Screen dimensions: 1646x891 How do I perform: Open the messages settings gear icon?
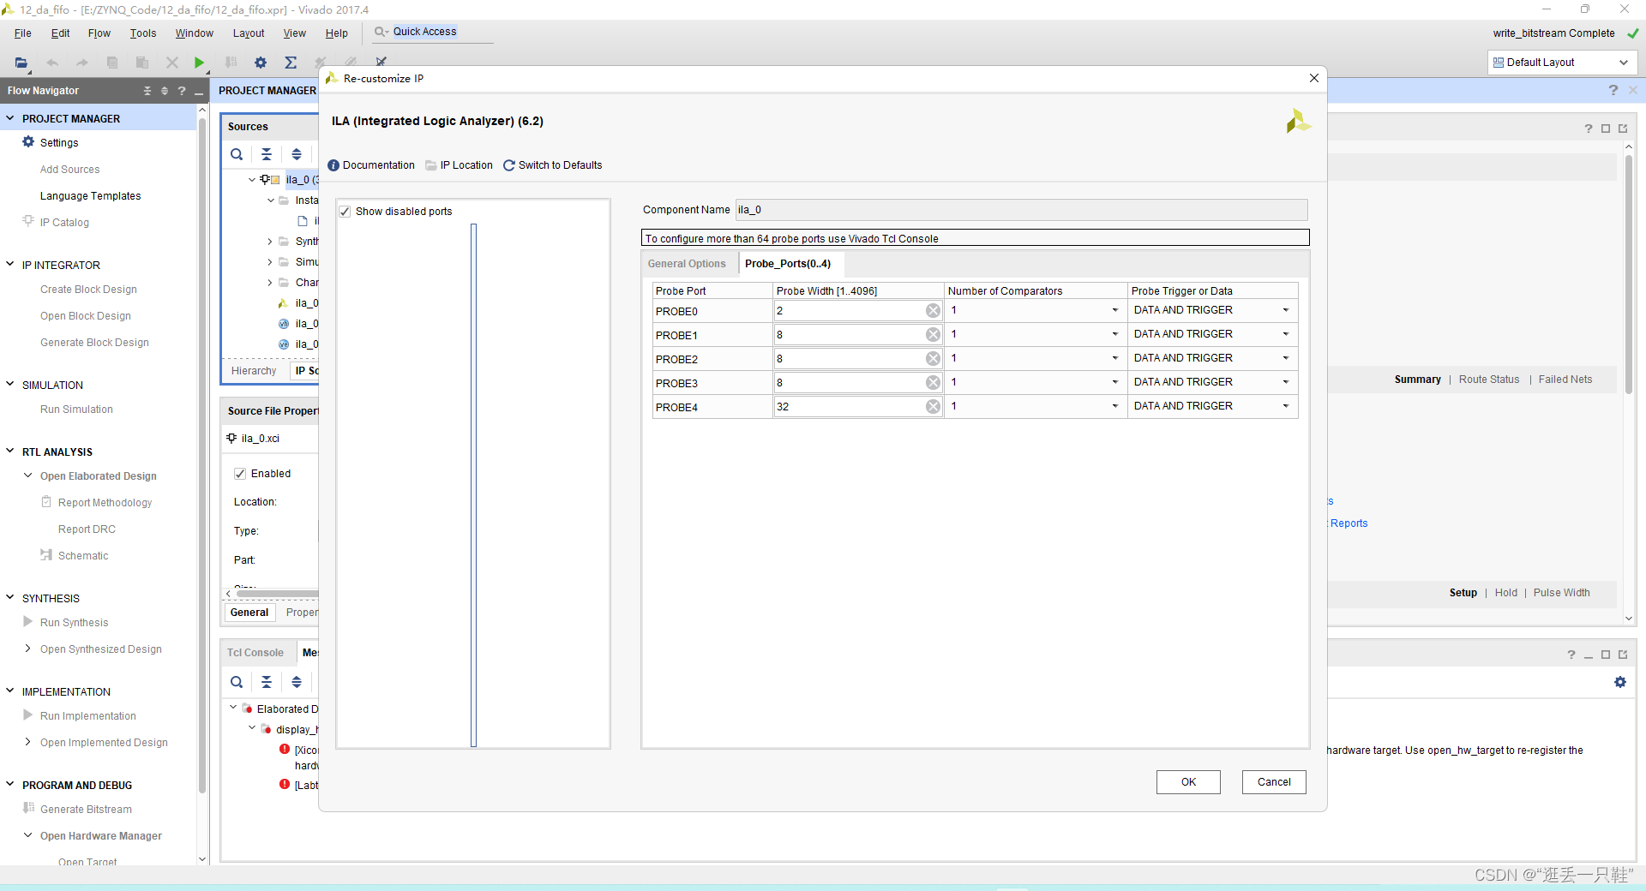click(1619, 682)
